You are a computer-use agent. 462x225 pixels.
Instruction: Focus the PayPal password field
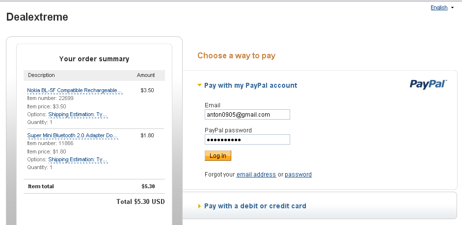pyautogui.click(x=247, y=140)
